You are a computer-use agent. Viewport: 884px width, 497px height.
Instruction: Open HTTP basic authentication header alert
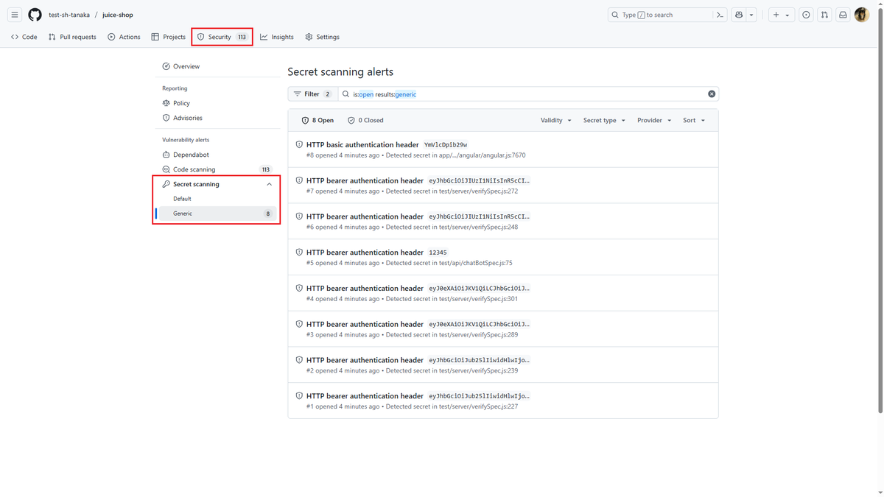[362, 145]
